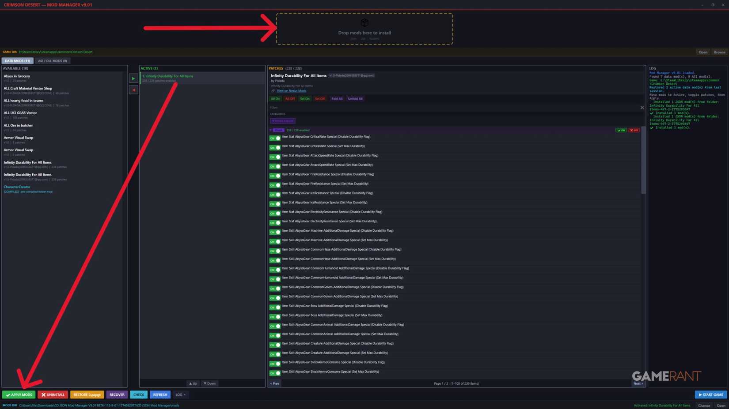Screen dimensions: 729x409
Task: Move active mod Down in load order
Action: tap(210, 383)
